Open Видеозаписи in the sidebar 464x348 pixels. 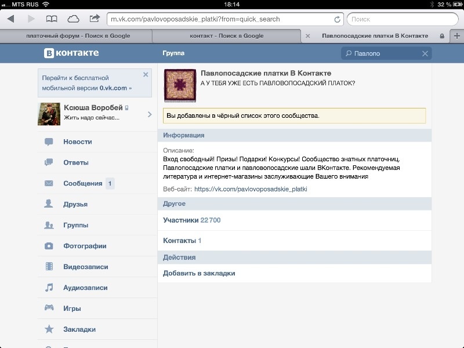97,267
